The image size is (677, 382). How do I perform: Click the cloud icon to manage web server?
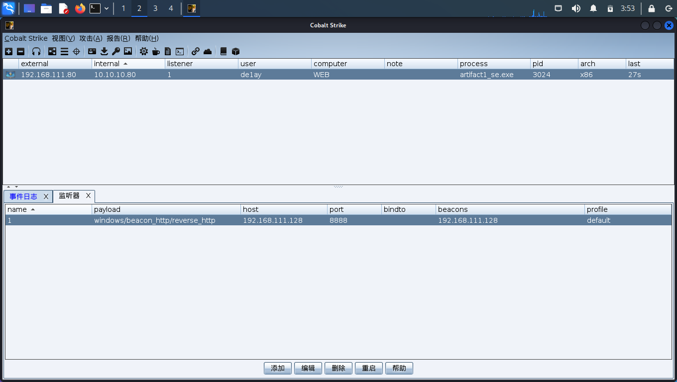tap(208, 51)
